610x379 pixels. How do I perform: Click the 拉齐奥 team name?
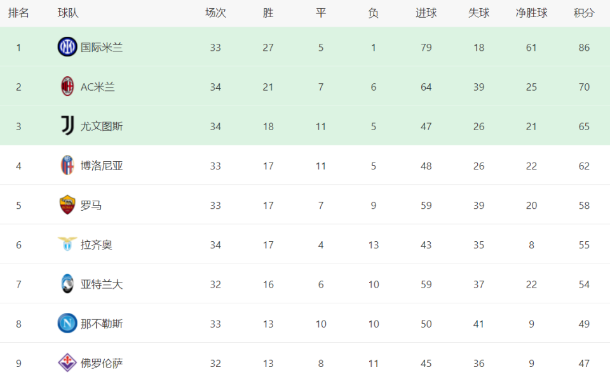pyautogui.click(x=96, y=245)
